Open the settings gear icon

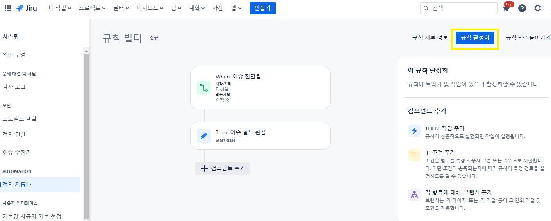click(x=538, y=8)
